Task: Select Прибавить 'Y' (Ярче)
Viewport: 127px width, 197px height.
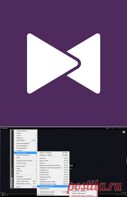Action: click(53, 155)
